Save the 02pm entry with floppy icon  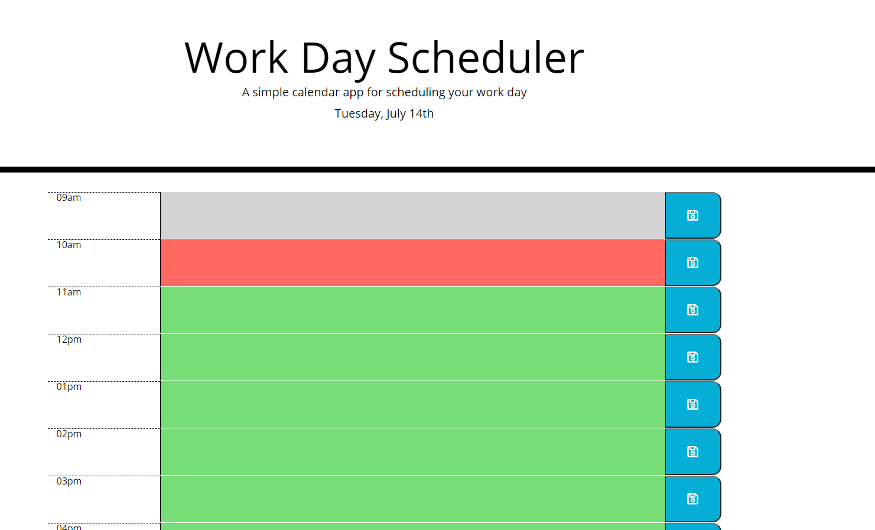tap(693, 452)
